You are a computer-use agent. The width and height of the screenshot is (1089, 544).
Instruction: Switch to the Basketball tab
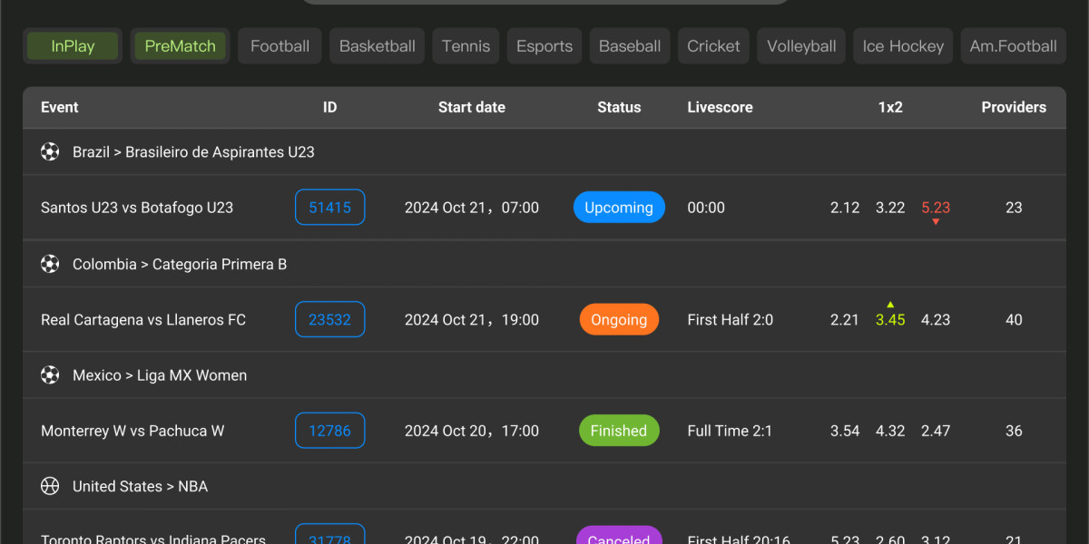[377, 46]
